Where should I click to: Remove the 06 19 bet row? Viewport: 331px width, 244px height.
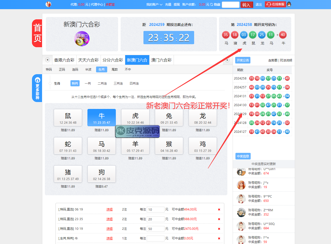click(x=219, y=209)
